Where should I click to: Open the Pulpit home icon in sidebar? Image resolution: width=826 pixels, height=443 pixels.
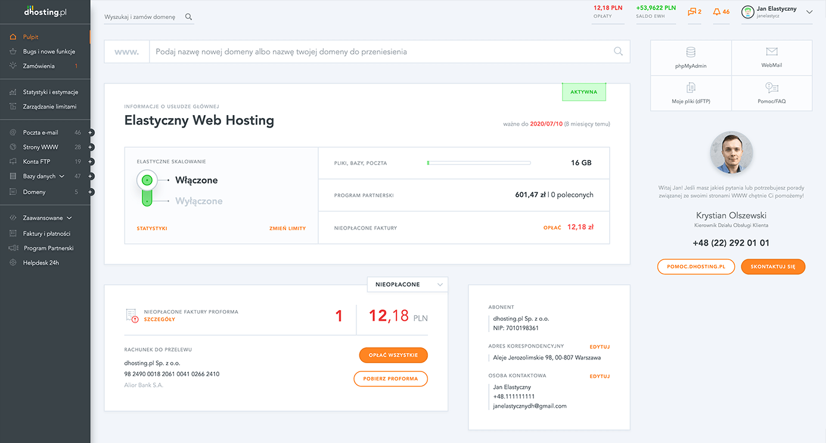click(x=13, y=37)
